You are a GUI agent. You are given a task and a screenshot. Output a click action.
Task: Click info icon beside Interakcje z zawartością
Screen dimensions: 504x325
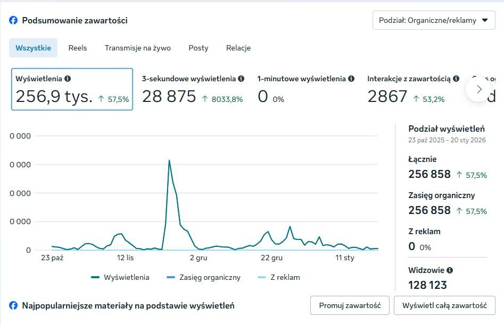tap(456, 79)
